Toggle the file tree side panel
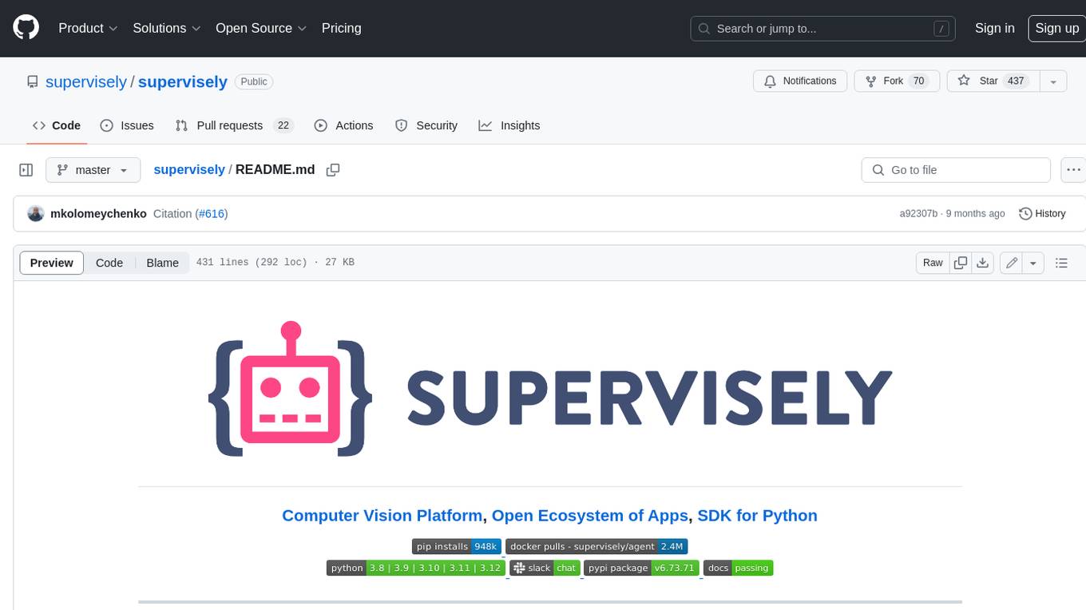Screen dimensions: 1086x610 click(x=26, y=170)
